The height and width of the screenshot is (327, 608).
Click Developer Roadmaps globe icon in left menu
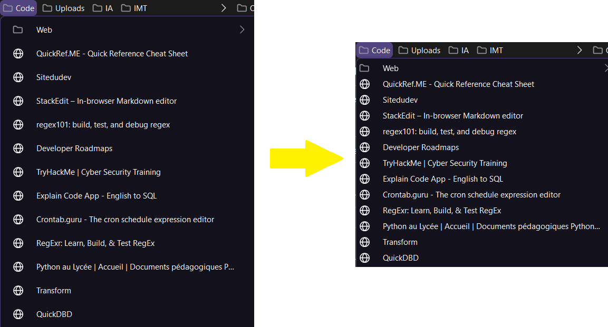(x=18, y=148)
